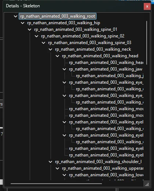Click the vertical scrollbar of skeleton tree
This screenshot has height=191, width=154.
click(147, 43)
